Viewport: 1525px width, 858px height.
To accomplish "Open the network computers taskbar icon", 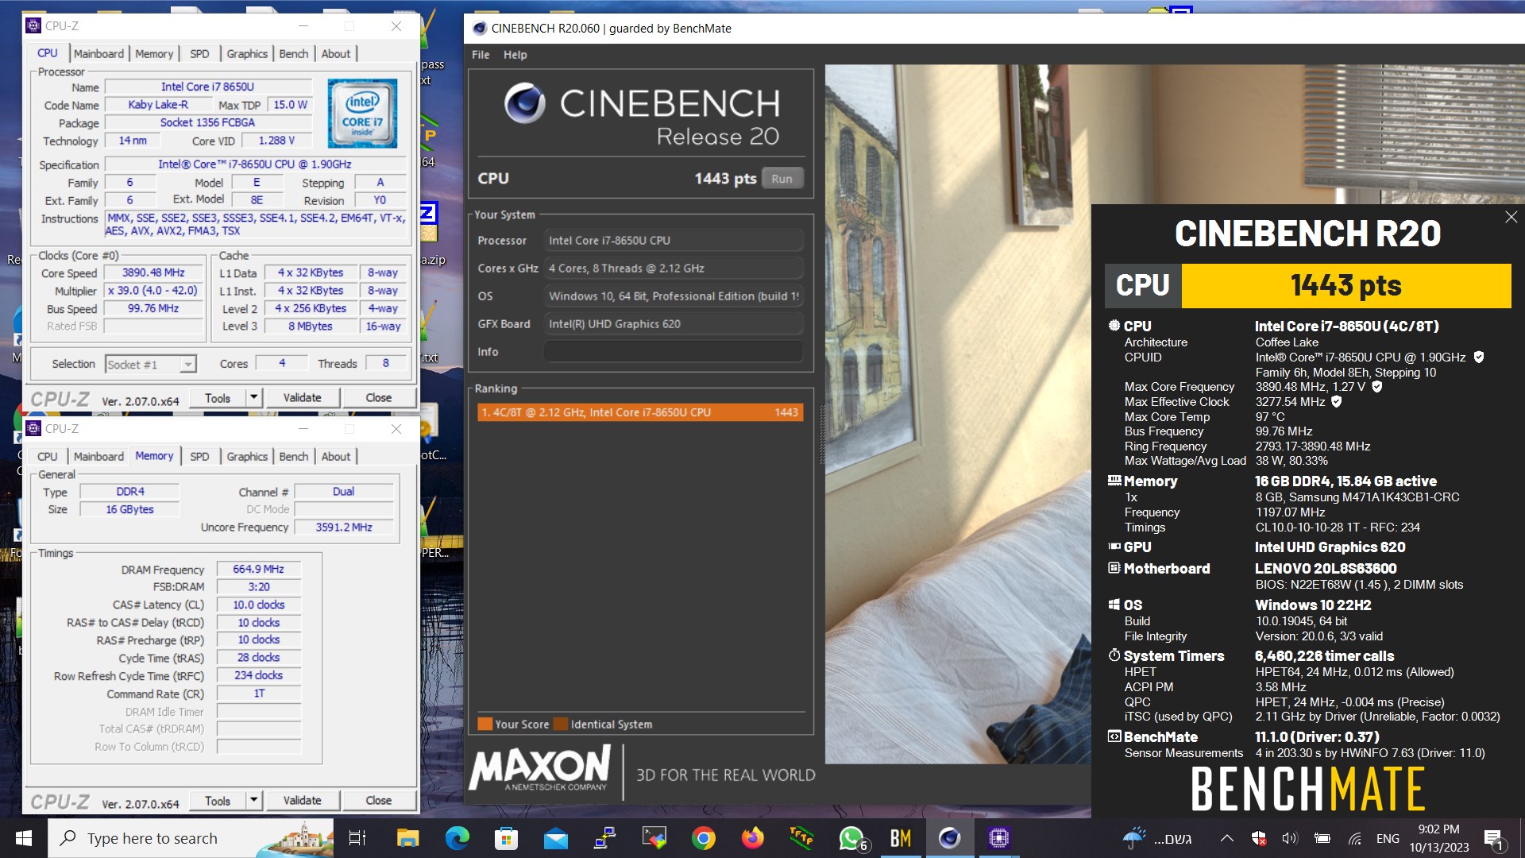I will pyautogui.click(x=604, y=838).
